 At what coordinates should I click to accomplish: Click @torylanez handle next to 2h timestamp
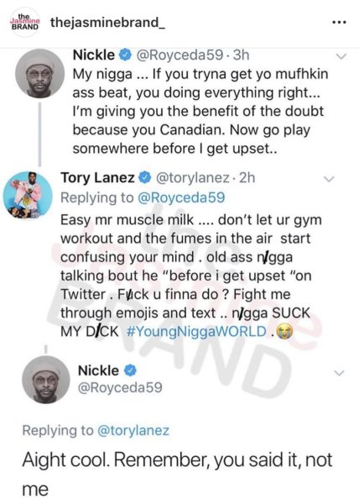coord(192,178)
